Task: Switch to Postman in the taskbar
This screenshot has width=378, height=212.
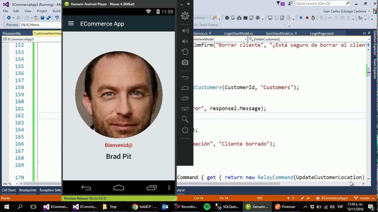Action: (x=285, y=207)
